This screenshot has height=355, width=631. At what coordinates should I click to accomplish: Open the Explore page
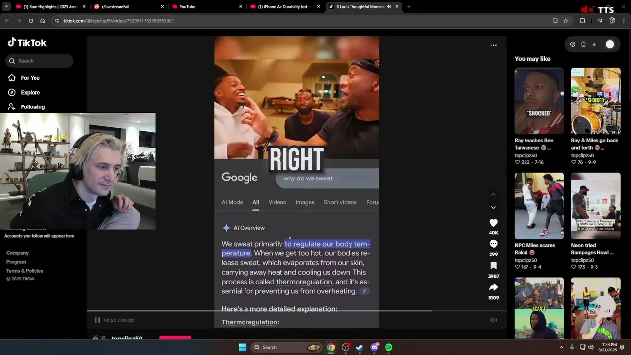coord(24,92)
